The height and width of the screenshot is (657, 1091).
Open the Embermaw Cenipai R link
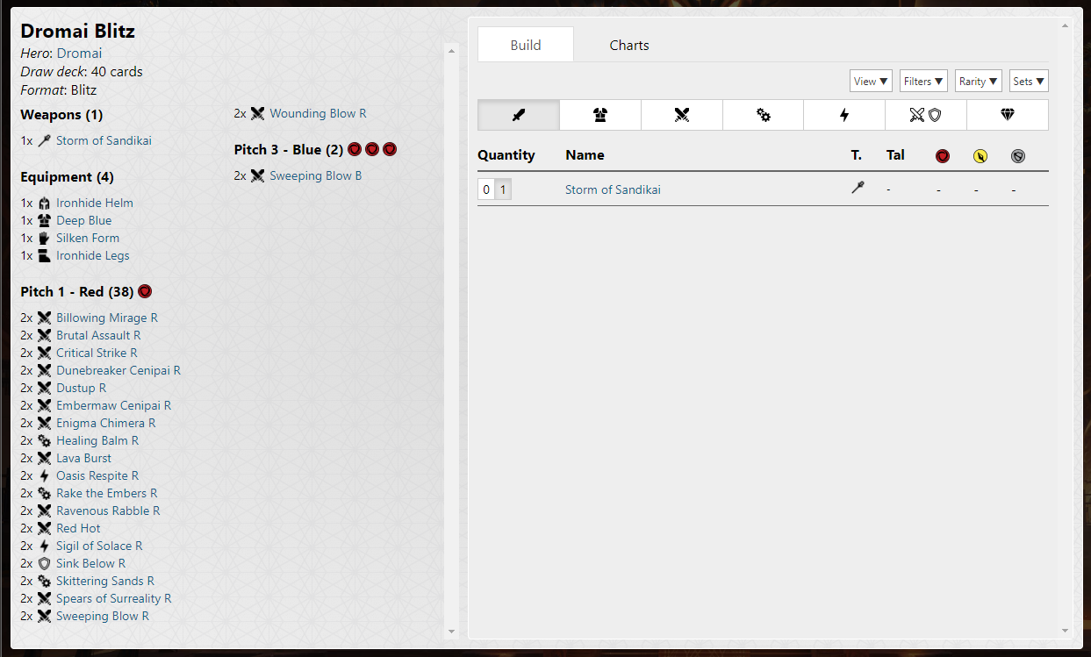[x=114, y=405]
